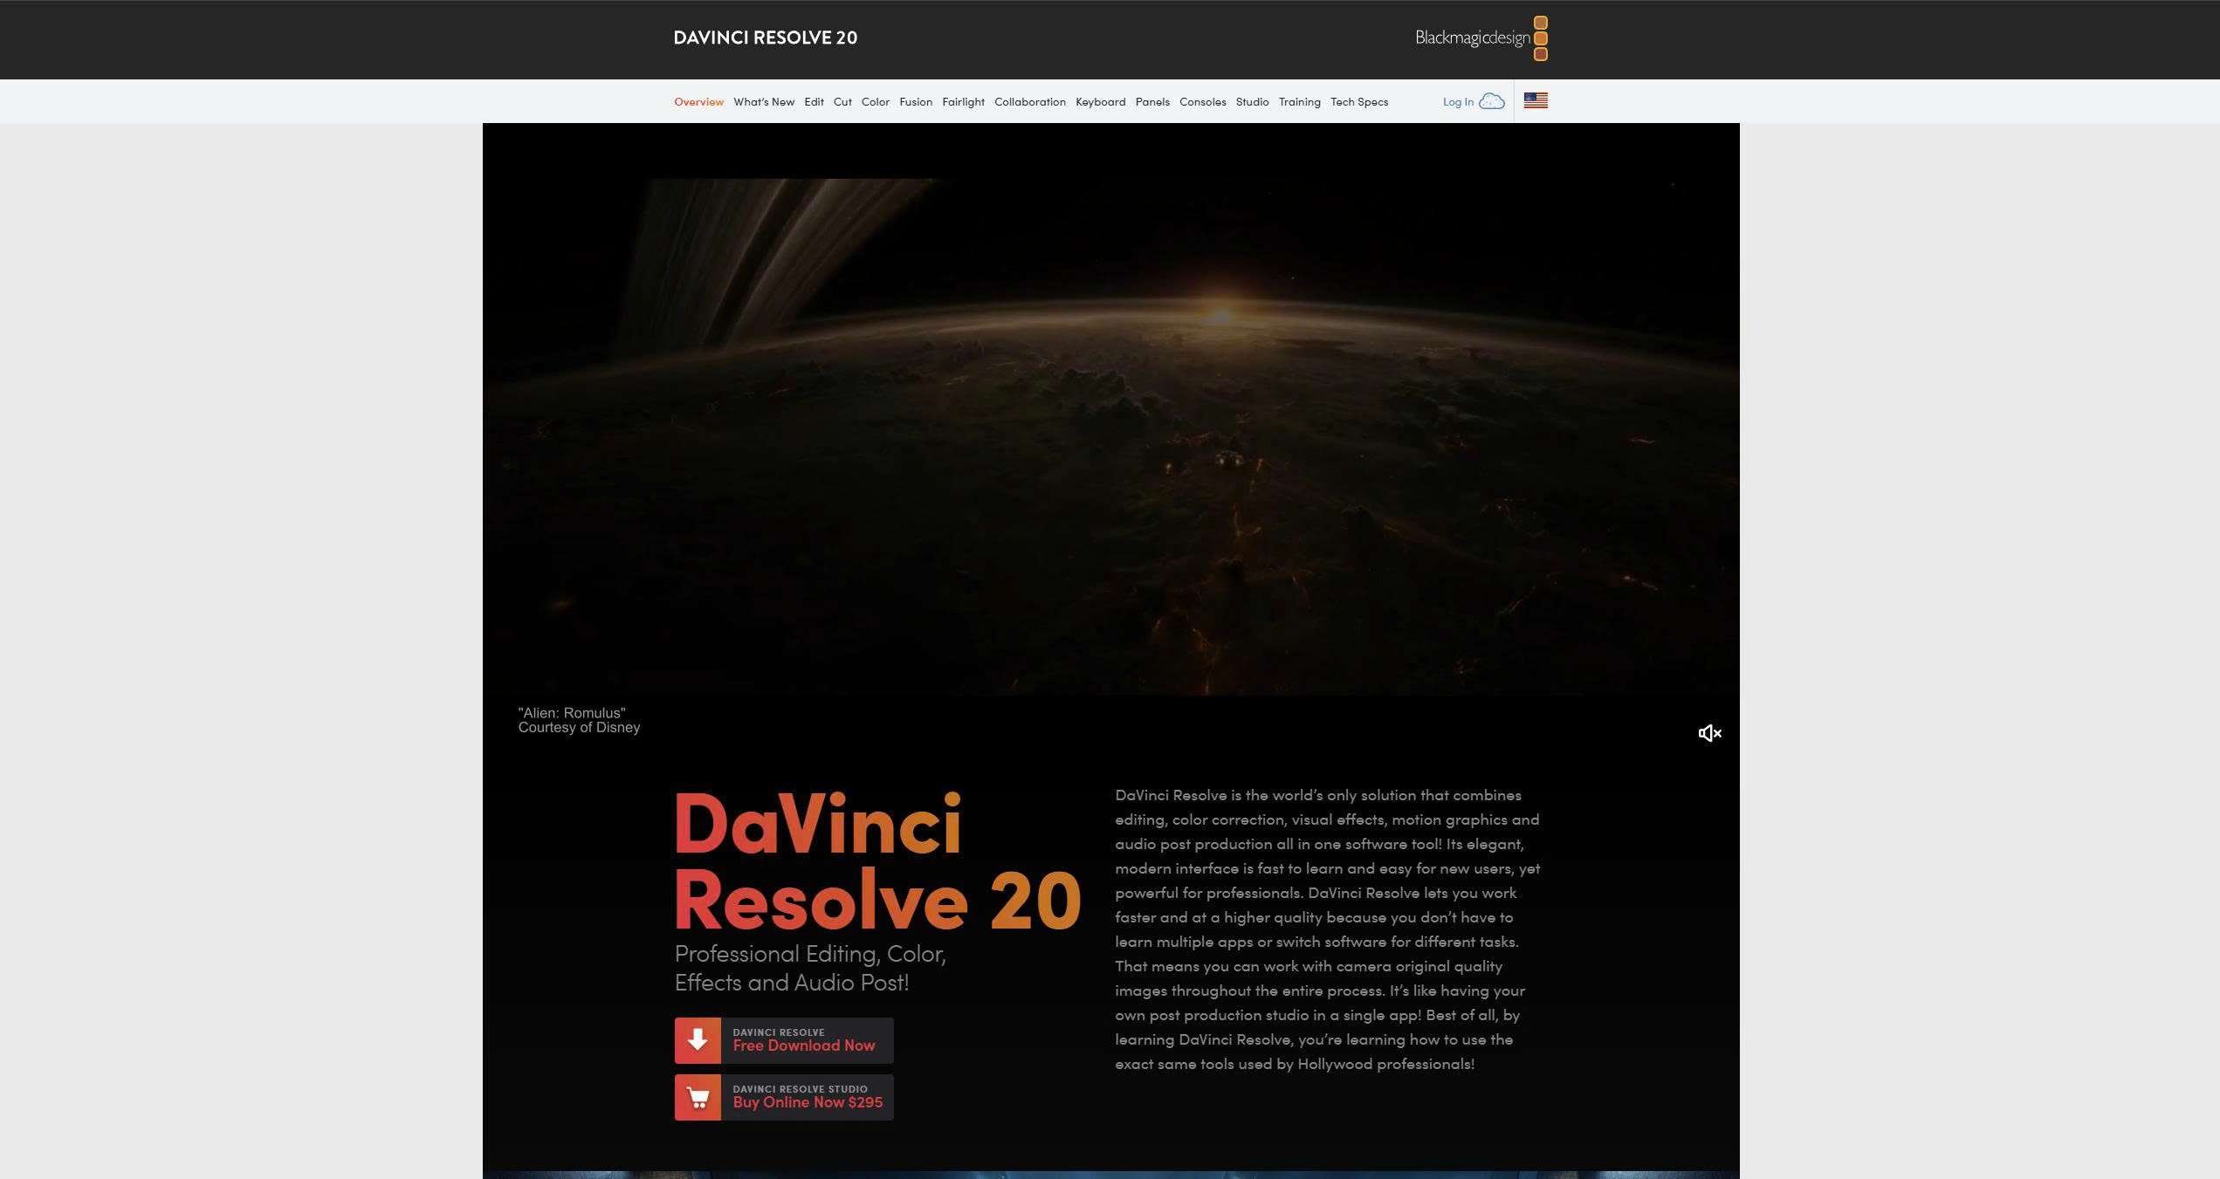
Task: Click "Professional Editing, Color," tagline text
Action: pyautogui.click(x=810, y=954)
